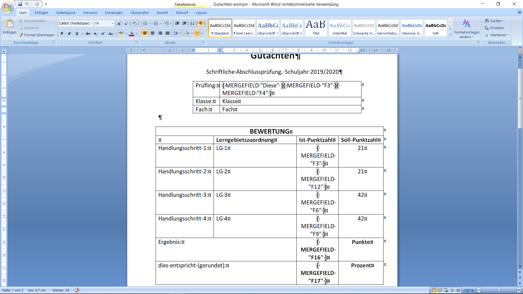
Task: Open line spacing dropdown
Action: coord(177,33)
